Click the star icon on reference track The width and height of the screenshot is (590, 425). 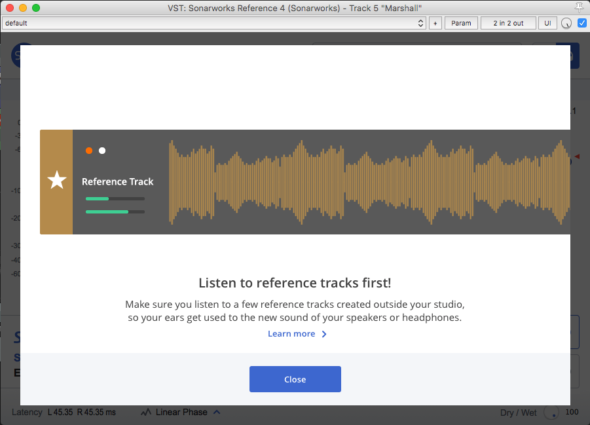point(57,180)
